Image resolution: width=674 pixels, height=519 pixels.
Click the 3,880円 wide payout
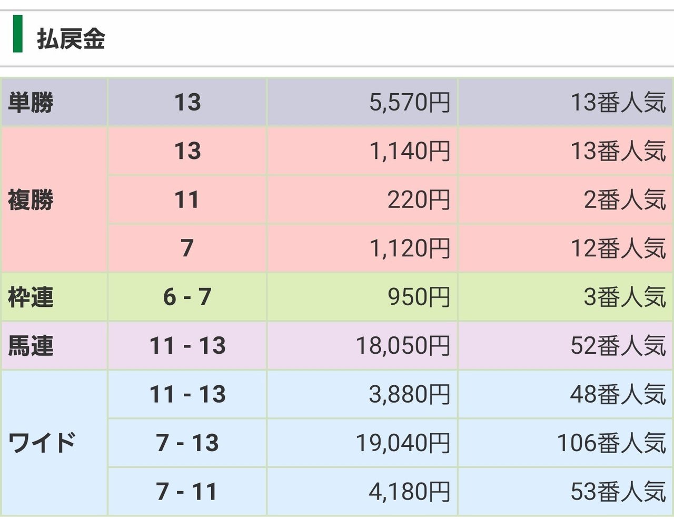coord(410,394)
